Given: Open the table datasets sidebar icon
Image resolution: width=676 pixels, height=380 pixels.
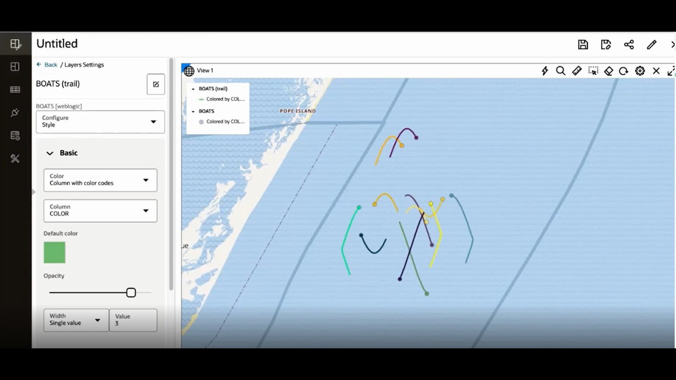Looking at the screenshot, I should 15,90.
